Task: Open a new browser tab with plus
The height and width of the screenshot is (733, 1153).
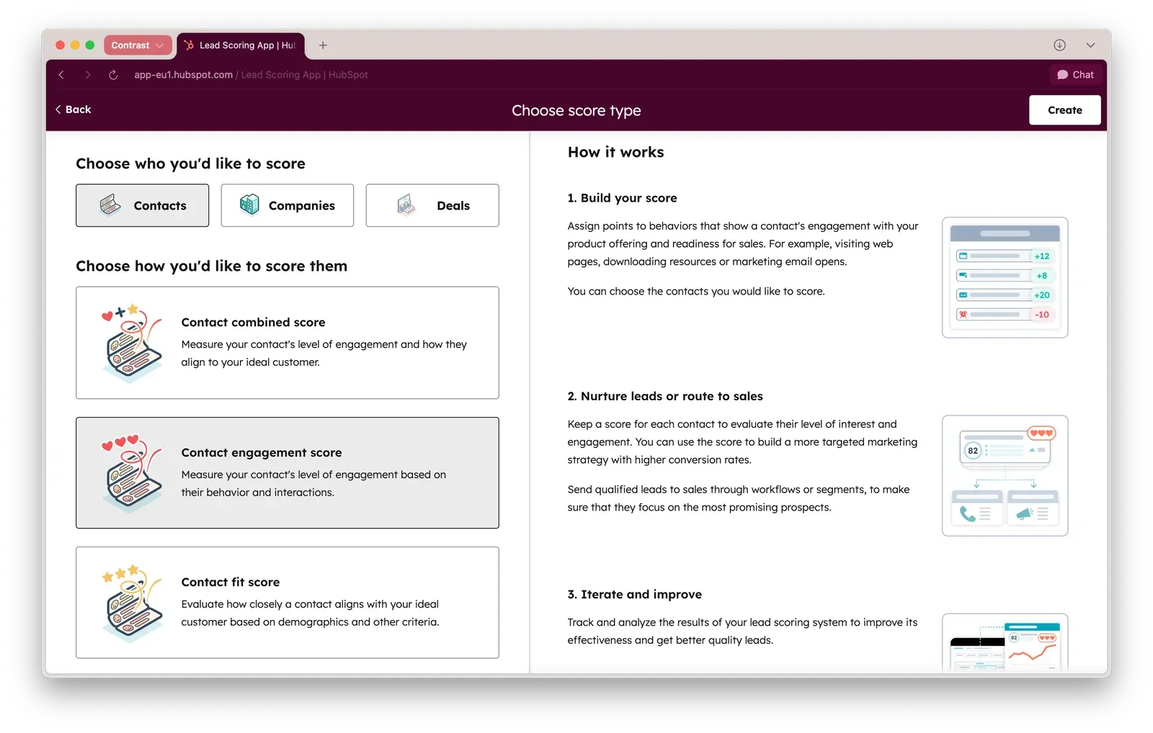Action: coord(323,45)
